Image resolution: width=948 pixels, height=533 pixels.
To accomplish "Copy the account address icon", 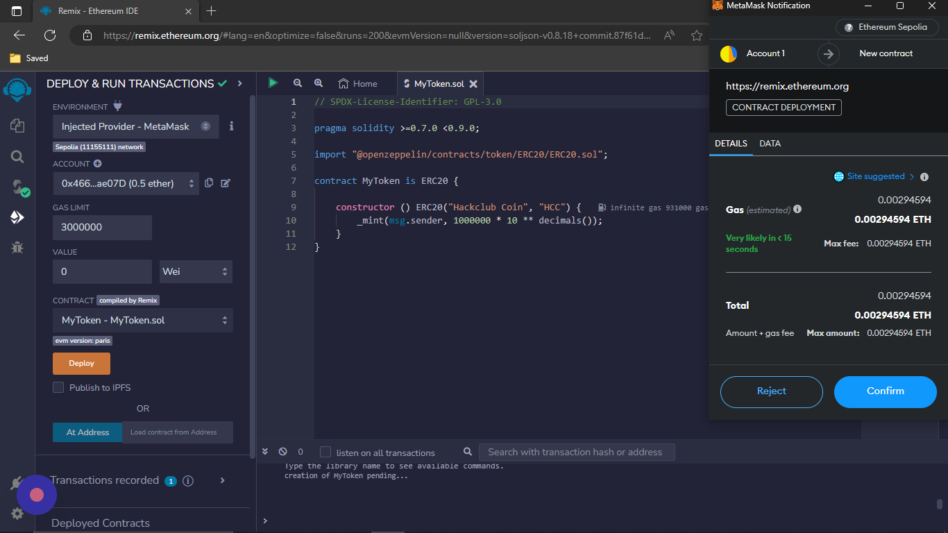I will [x=209, y=183].
